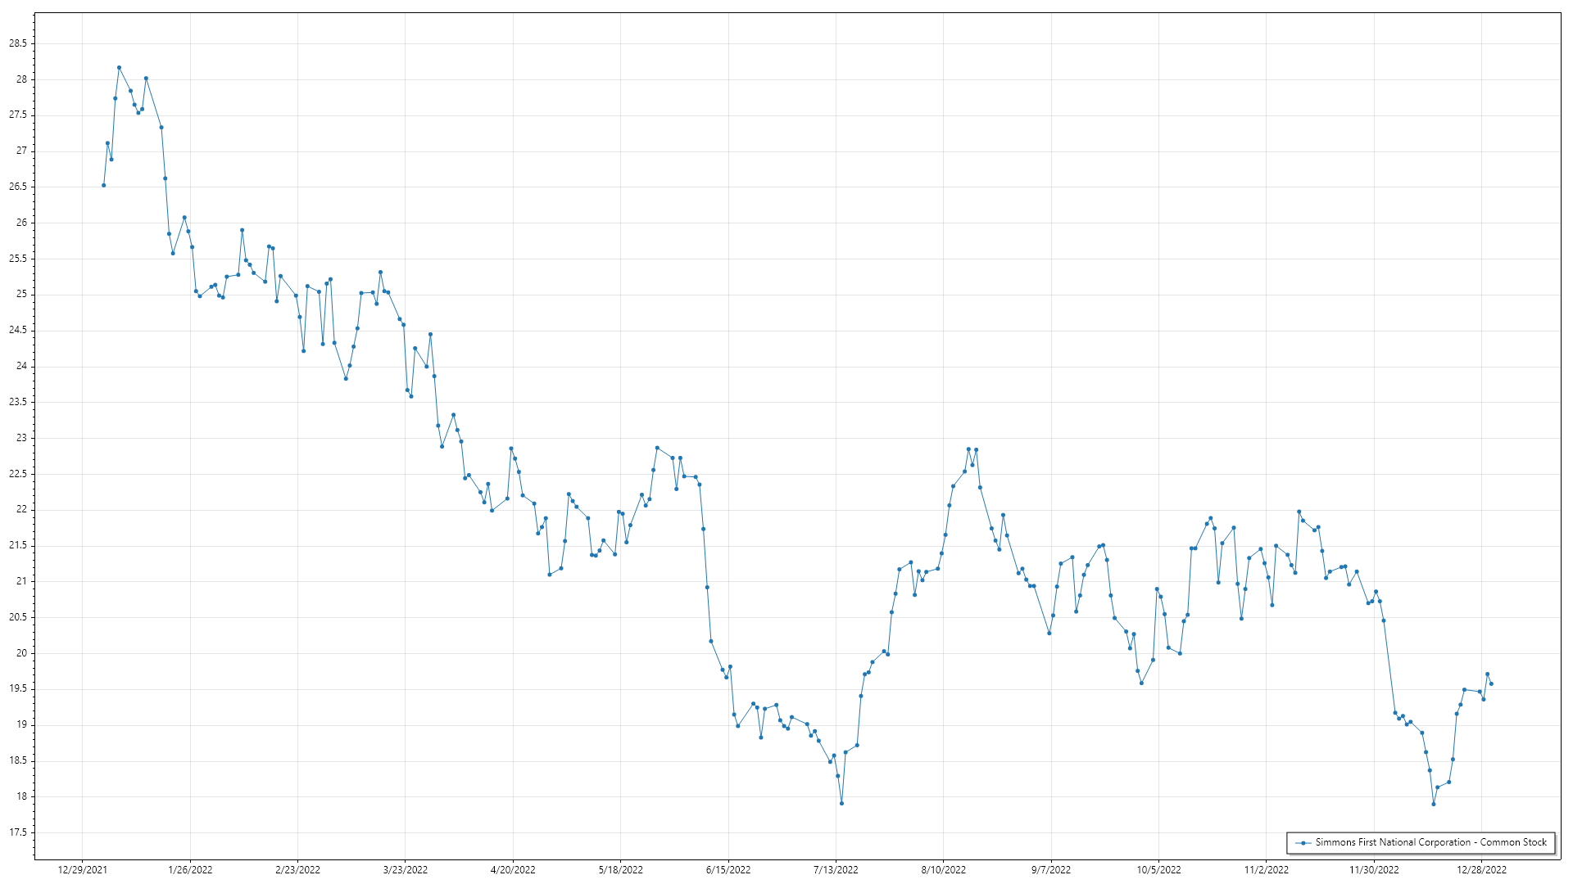This screenshot has height=884, width=1573.
Task: Click the 25 value on the y-axis
Action: 21,295
